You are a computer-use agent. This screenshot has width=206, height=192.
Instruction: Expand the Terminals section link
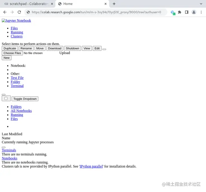pyautogui.click(x=9, y=150)
